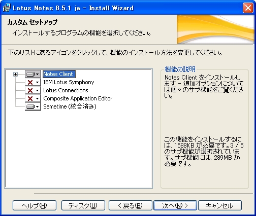The width and height of the screenshot is (256, 216).
Task: Click the Notes Client drive install icon
Action: tap(30, 74)
